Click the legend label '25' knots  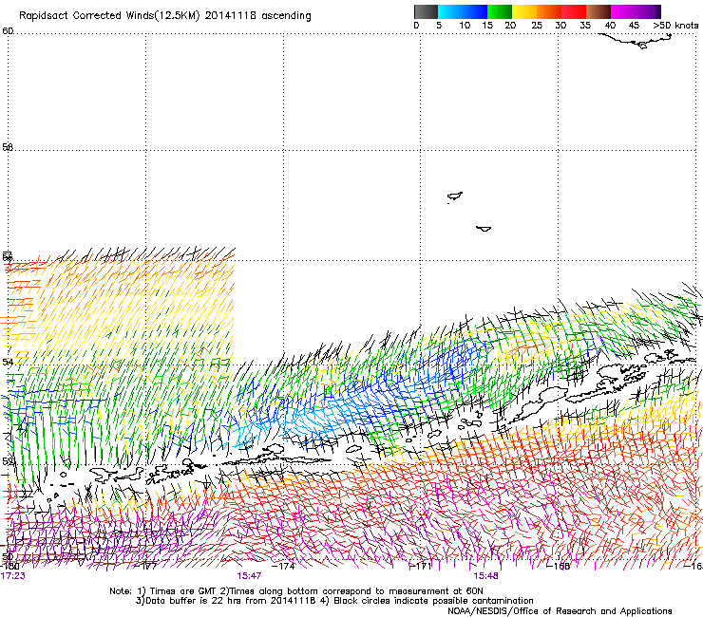tap(537, 25)
